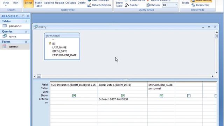Click the pane splitter handle
This screenshot has width=224, height=126.
[126, 79]
